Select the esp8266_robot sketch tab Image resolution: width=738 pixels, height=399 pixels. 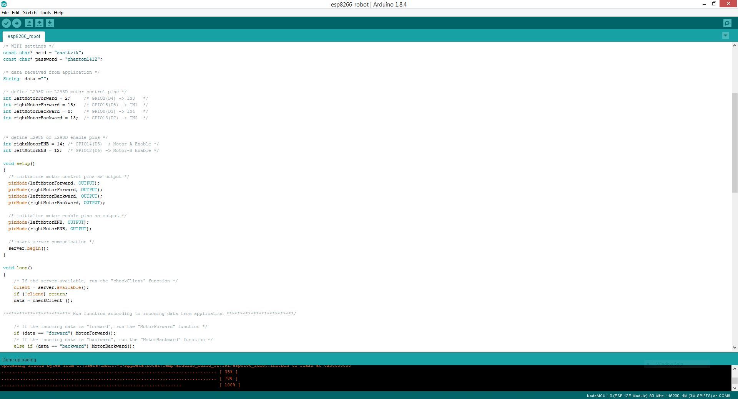pos(24,36)
